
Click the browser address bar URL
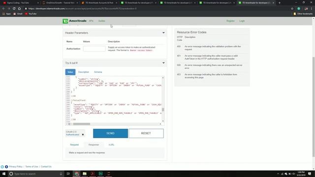click(x=82, y=9)
